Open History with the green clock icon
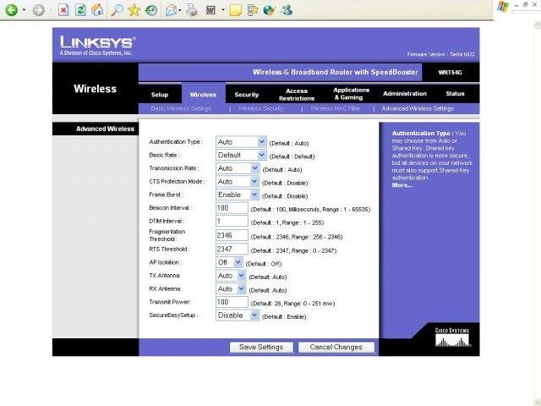This screenshot has height=406, width=541. click(x=151, y=9)
